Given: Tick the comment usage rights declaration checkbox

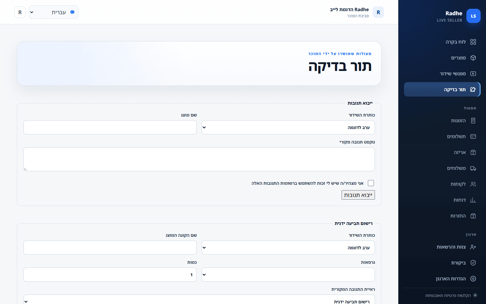Looking at the screenshot, I should tap(371, 183).
